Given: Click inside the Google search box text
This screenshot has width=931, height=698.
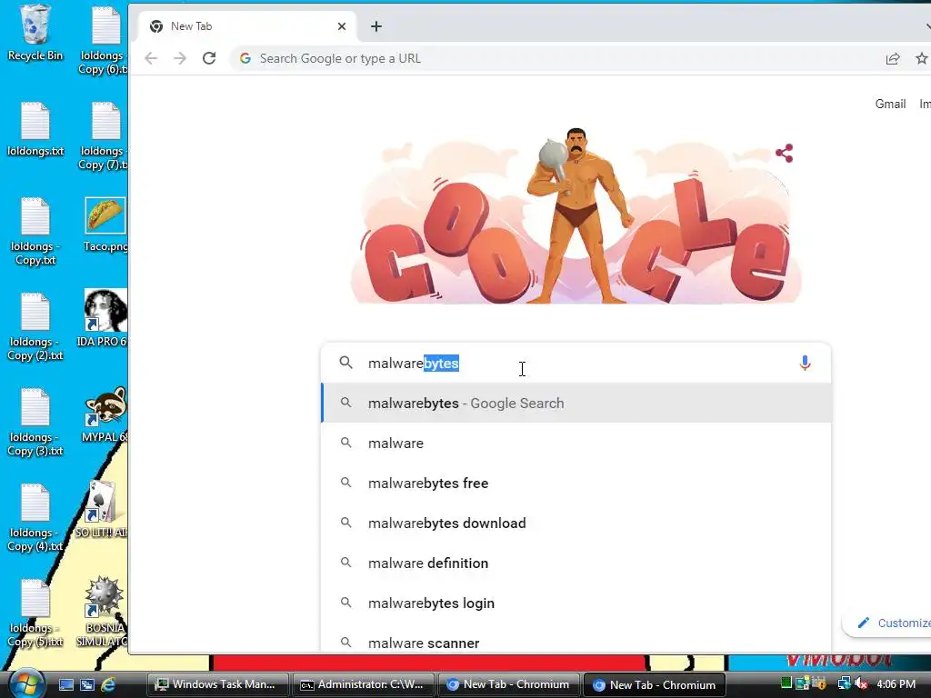Looking at the screenshot, I should [x=576, y=364].
